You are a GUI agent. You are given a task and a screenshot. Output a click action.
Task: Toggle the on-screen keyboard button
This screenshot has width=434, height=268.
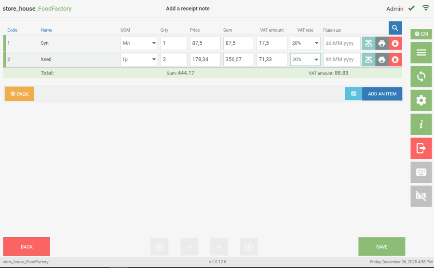coord(421,172)
